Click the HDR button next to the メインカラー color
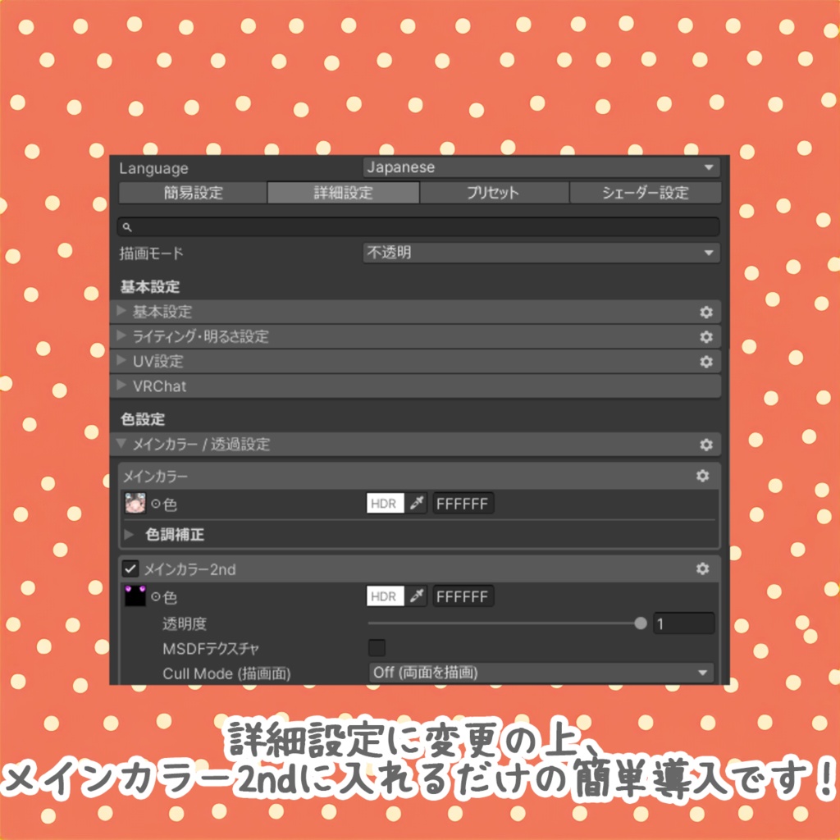Viewport: 840px width, 840px height. coord(385,504)
